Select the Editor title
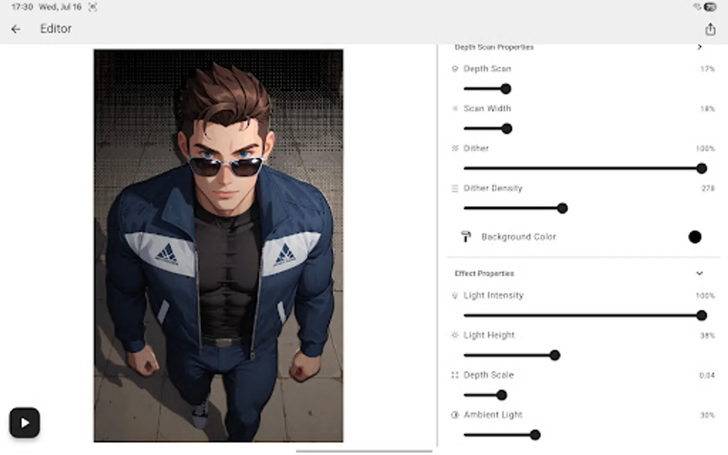This screenshot has height=455, width=728. tap(56, 28)
